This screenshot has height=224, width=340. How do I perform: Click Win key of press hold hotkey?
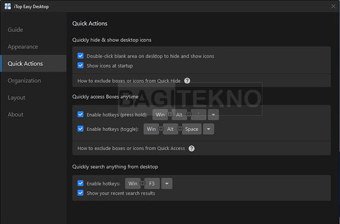[160, 115]
